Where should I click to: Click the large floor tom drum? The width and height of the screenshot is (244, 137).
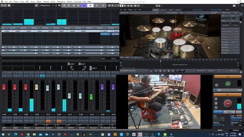tap(187, 51)
